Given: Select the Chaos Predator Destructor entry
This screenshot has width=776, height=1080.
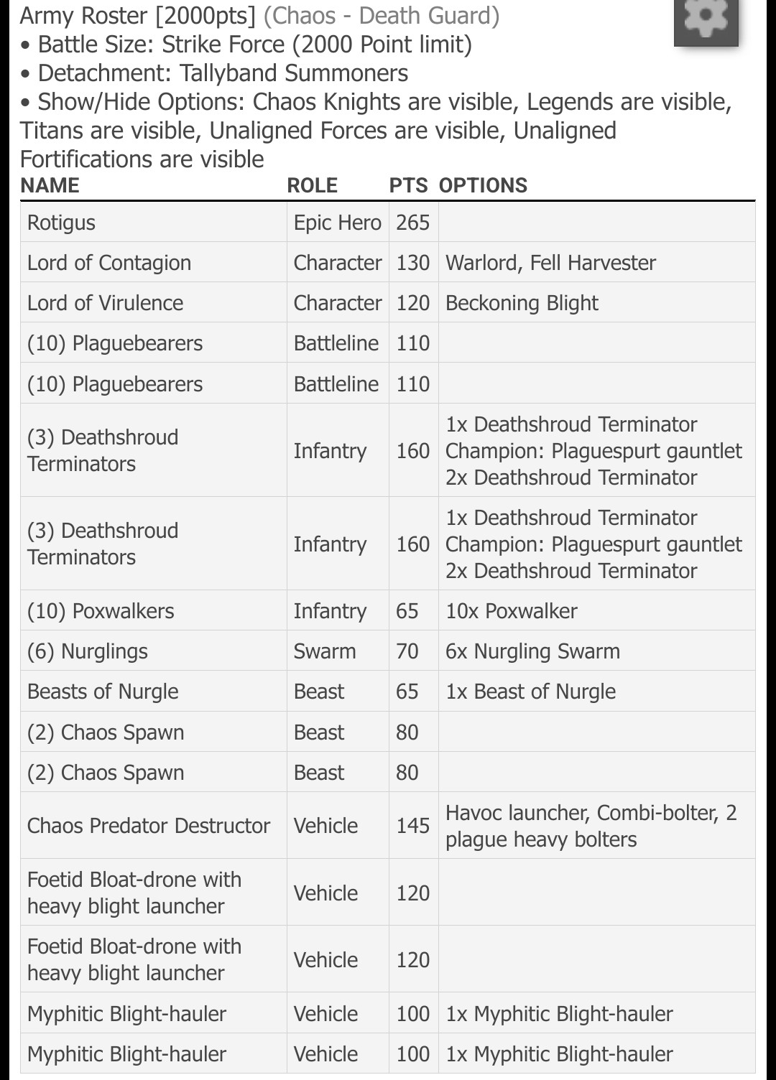Looking at the screenshot, I should [149, 826].
